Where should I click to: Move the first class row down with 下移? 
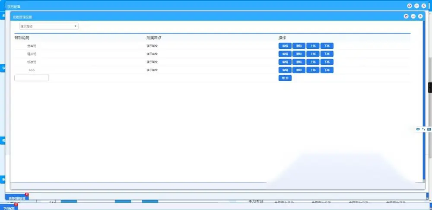coord(327,46)
